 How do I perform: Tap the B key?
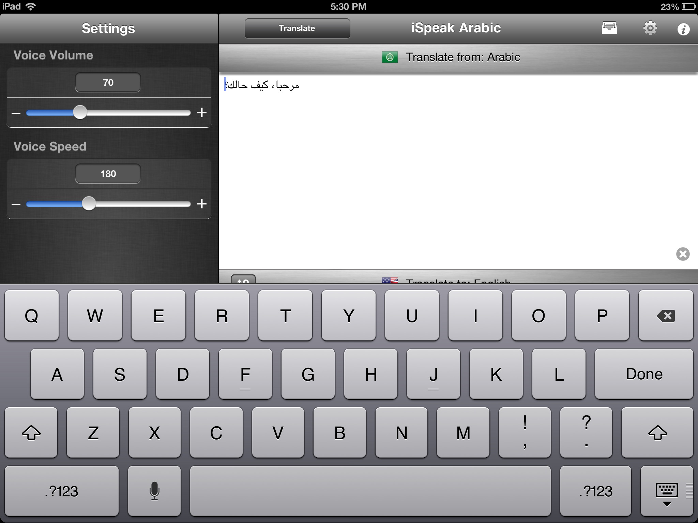tap(340, 432)
